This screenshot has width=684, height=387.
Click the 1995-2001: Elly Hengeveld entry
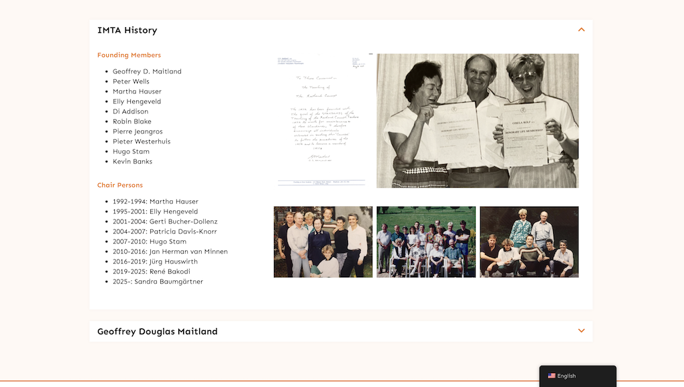tap(155, 212)
